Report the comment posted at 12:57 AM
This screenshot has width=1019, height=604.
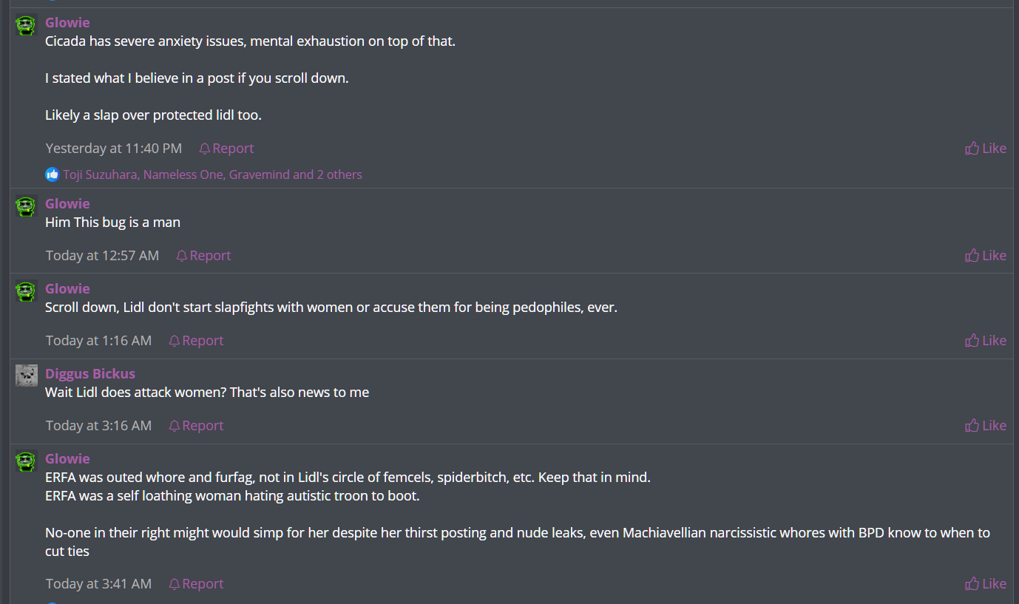(203, 256)
